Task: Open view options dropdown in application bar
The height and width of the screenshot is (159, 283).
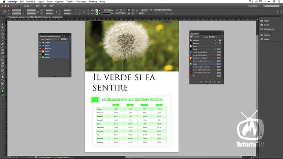Action: (x=38, y=6)
